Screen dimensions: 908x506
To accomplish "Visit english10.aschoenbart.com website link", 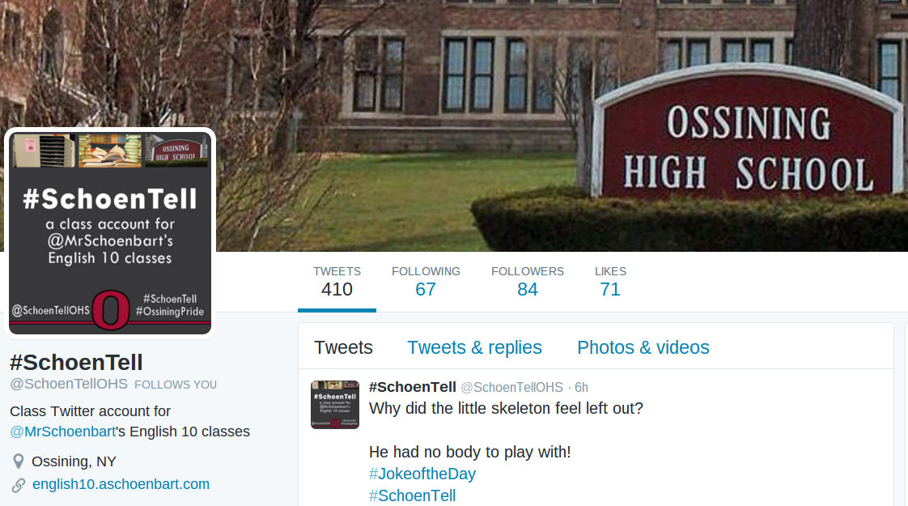I will 121,484.
